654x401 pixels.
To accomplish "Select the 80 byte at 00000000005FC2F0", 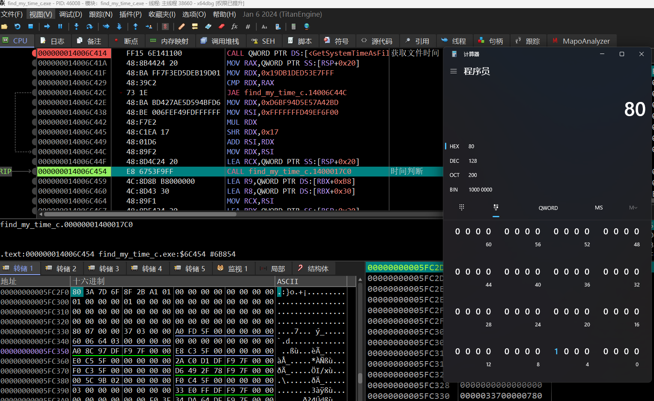I will click(77, 292).
